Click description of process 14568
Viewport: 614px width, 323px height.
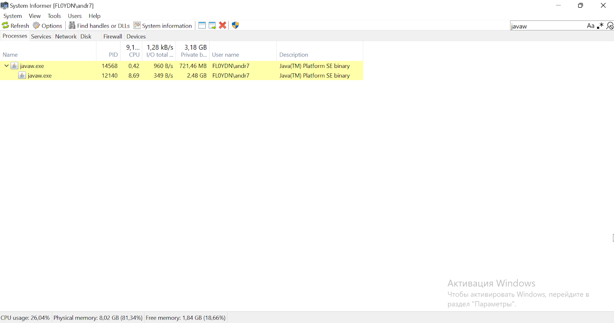pos(315,66)
